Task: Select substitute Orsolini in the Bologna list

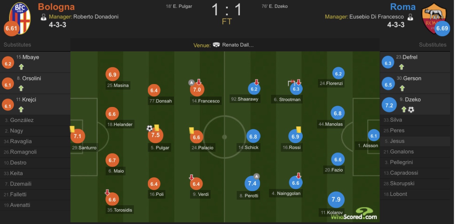Action: [x=35, y=83]
